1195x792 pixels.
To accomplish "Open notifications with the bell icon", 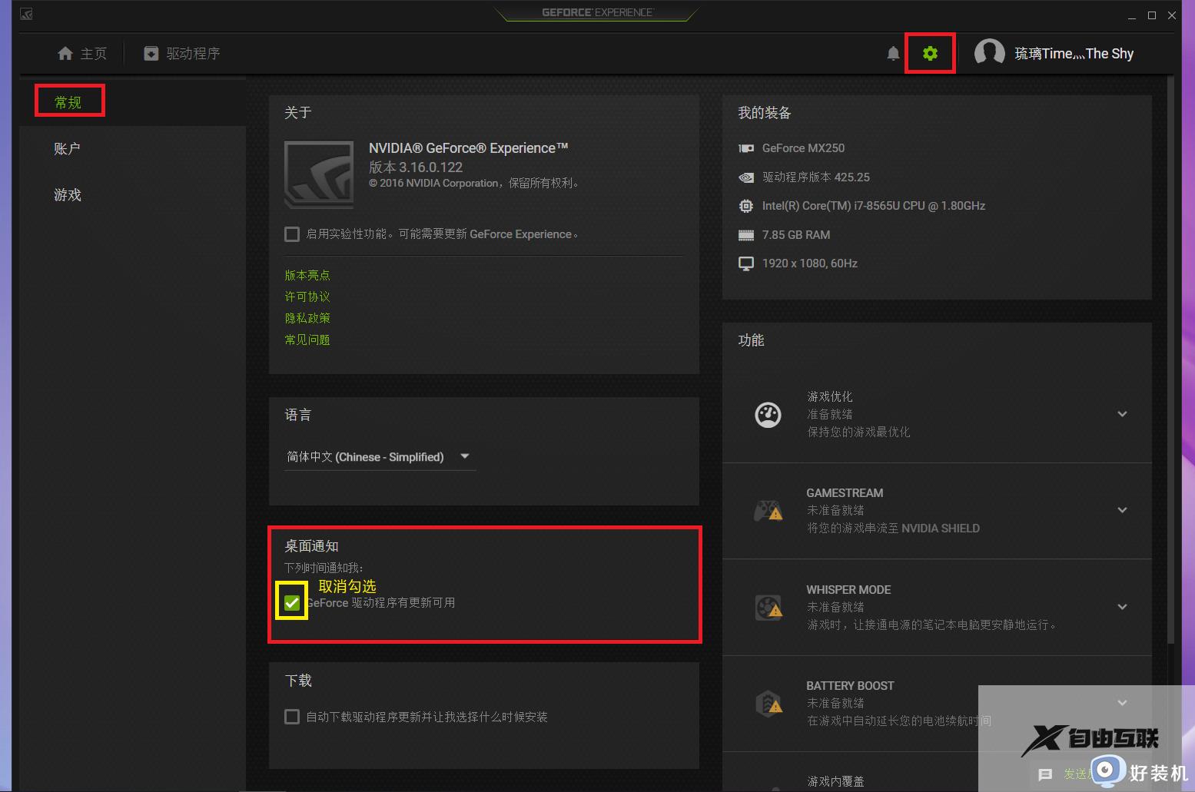I will (x=892, y=53).
